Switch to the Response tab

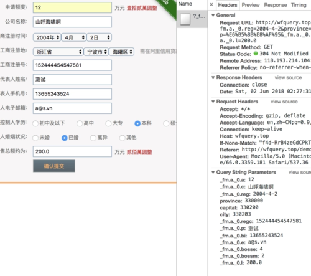click(x=276, y=5)
